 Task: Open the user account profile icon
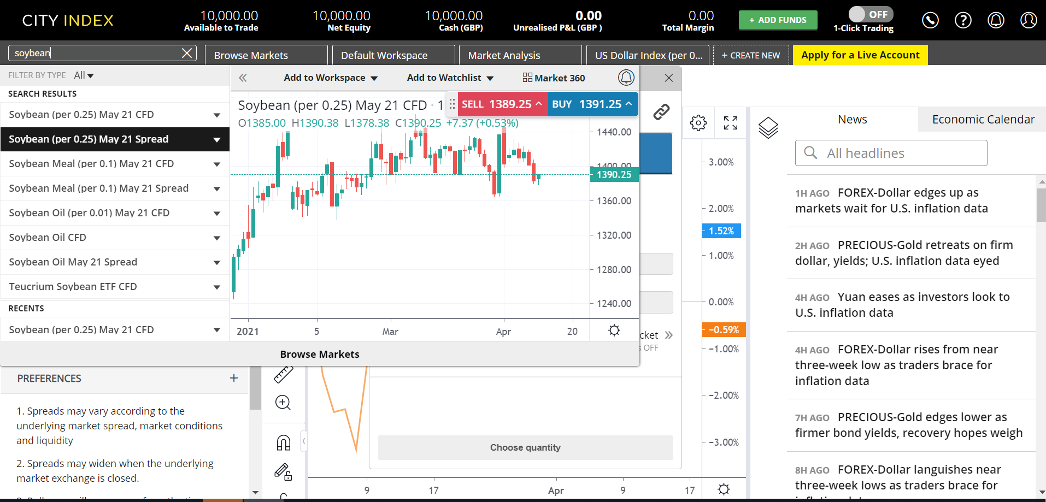point(1029,20)
